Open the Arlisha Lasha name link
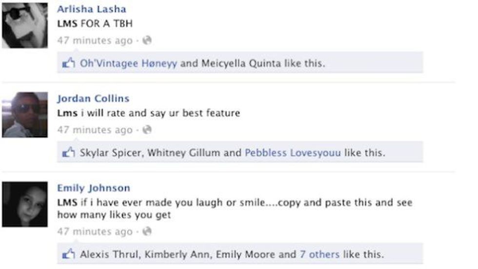Viewport: 478px width, 269px height. coord(92,9)
